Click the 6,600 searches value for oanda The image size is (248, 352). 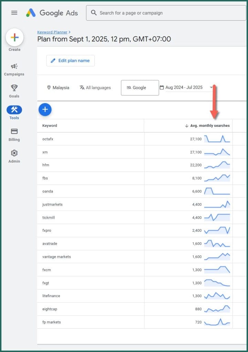click(197, 191)
